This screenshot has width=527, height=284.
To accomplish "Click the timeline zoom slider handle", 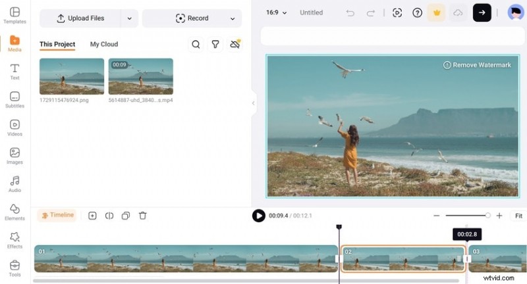I will (488, 216).
